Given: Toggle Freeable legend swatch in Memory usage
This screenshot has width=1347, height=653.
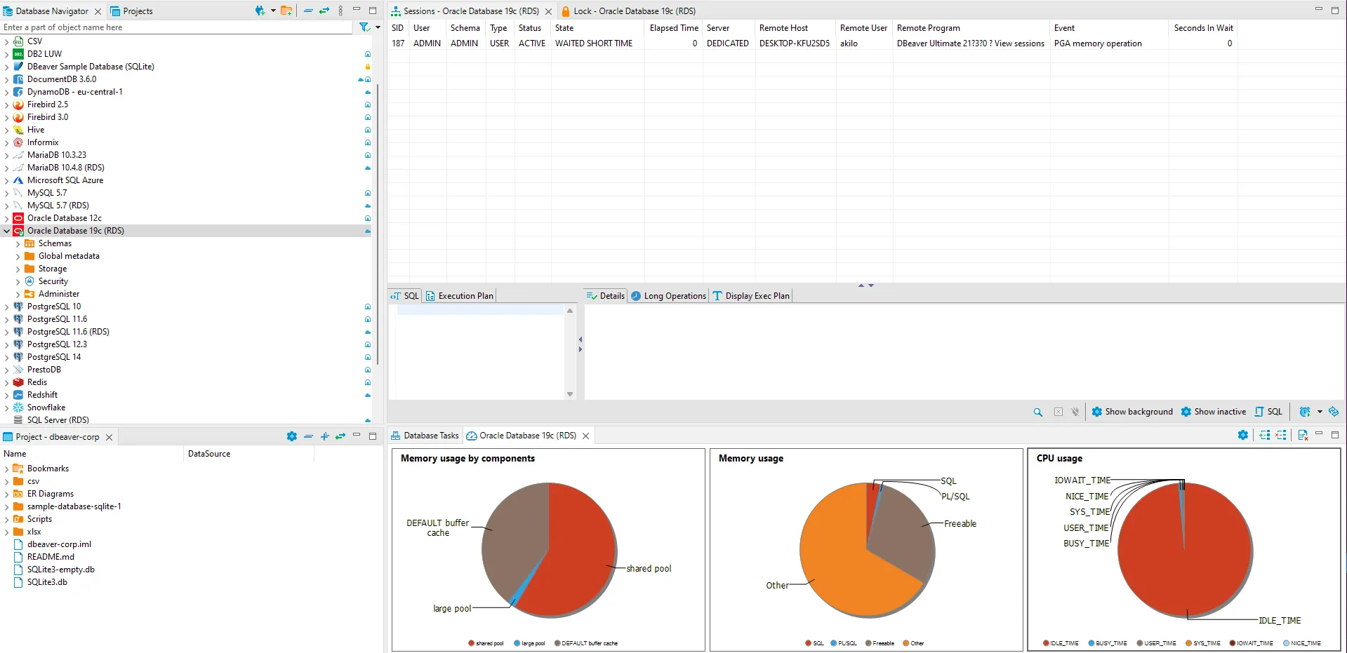Looking at the screenshot, I should click(868, 643).
